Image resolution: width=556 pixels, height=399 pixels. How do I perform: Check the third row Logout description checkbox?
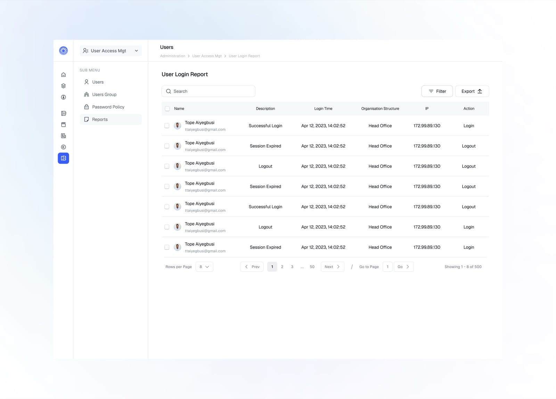[x=167, y=166]
